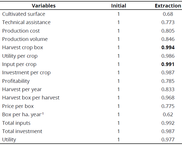The image size is (182, 146).
Task: Click the Total investment variable name
Action: tap(22, 131)
